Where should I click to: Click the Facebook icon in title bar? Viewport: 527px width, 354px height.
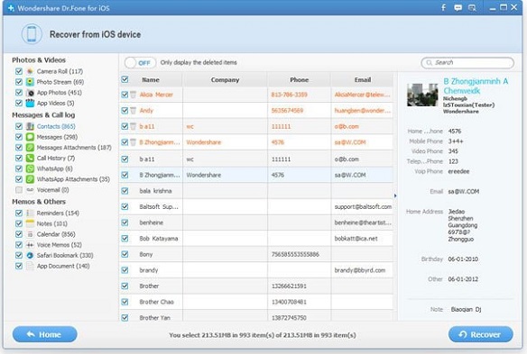tap(443, 7)
